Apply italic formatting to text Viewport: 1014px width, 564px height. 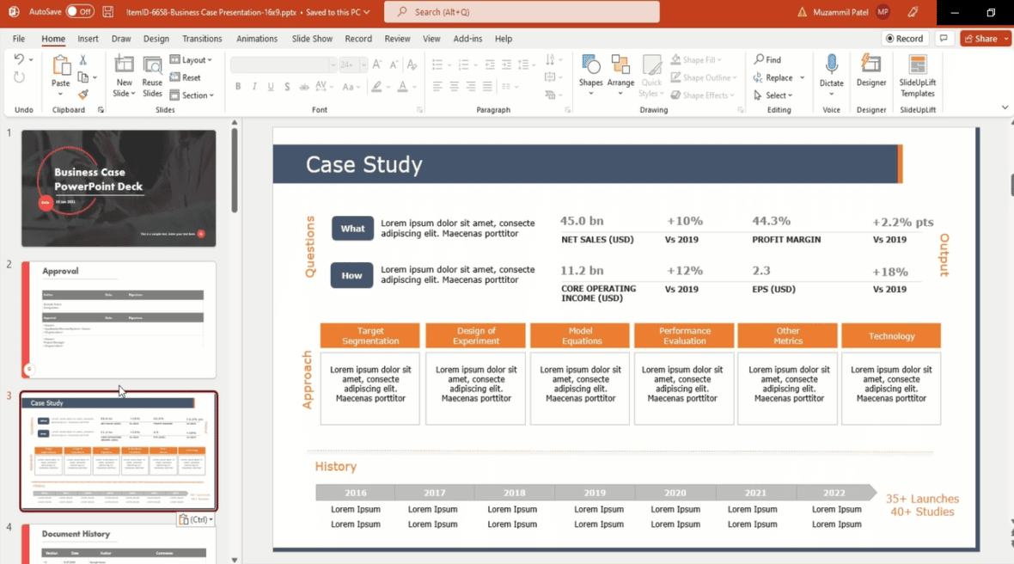253,86
